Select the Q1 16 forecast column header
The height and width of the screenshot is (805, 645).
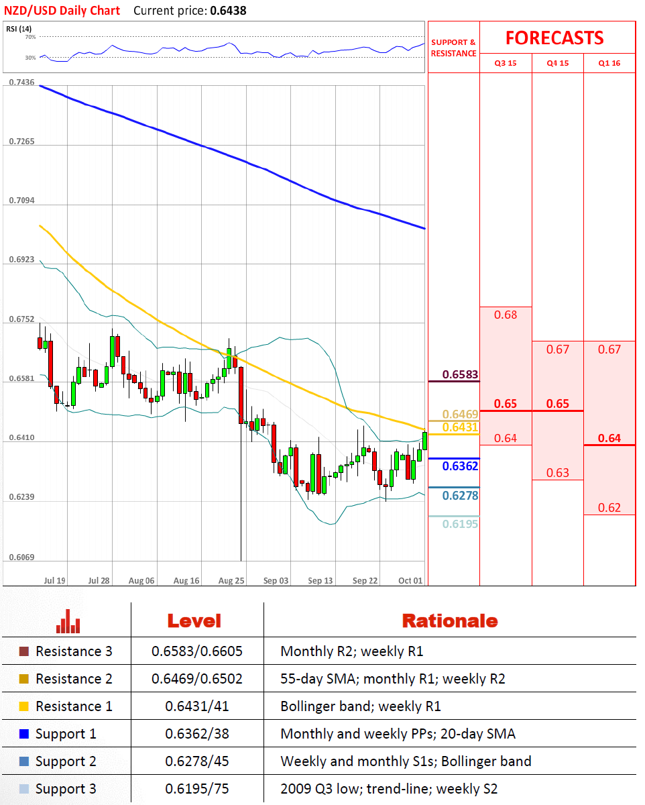pos(609,63)
